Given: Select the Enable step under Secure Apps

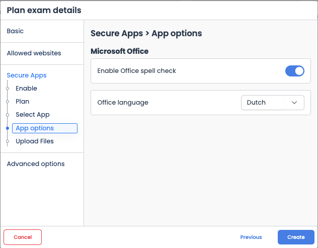Looking at the screenshot, I should click(x=26, y=89).
